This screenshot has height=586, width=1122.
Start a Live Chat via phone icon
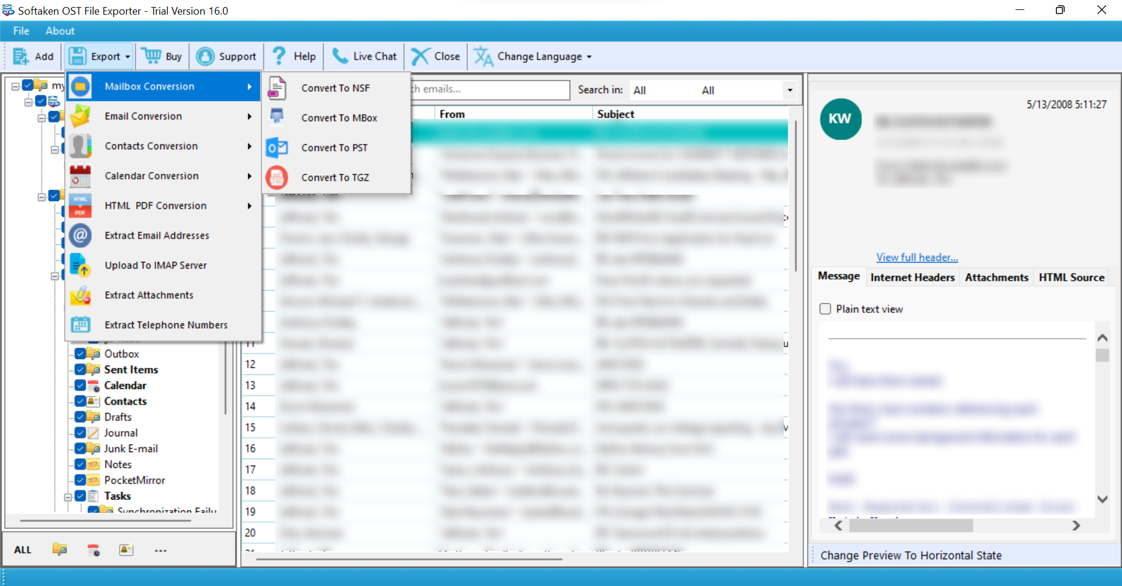click(x=340, y=56)
